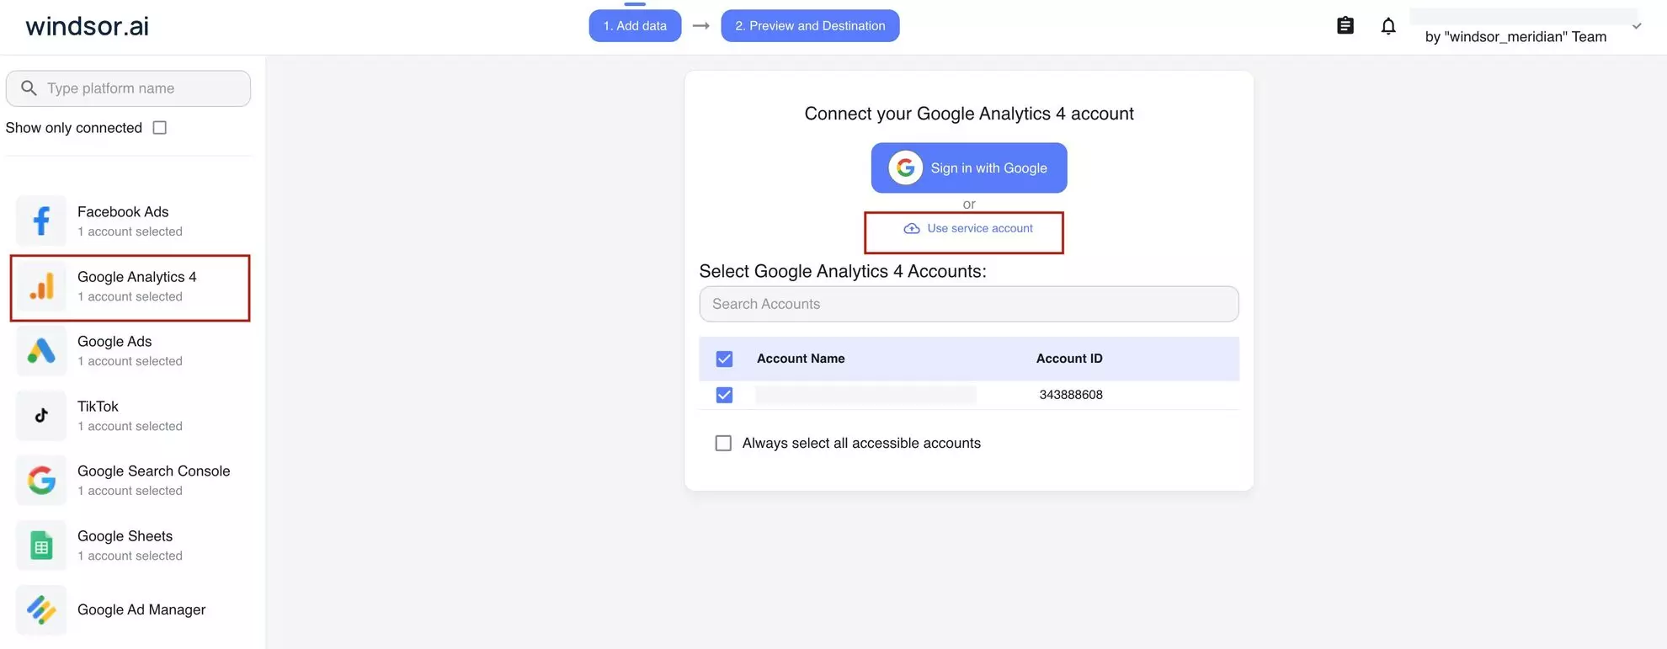1667x649 pixels.
Task: Open notifications bell icon
Action: coord(1388,26)
